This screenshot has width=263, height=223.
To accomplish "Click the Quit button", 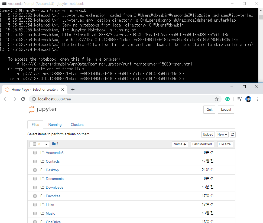I will [x=209, y=110].
